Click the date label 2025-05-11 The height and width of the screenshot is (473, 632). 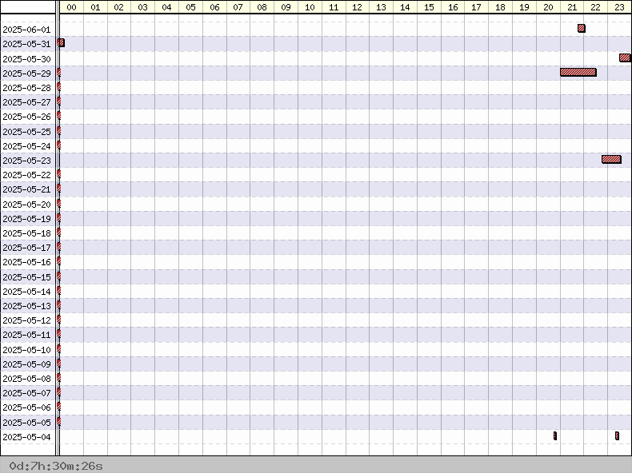click(26, 336)
